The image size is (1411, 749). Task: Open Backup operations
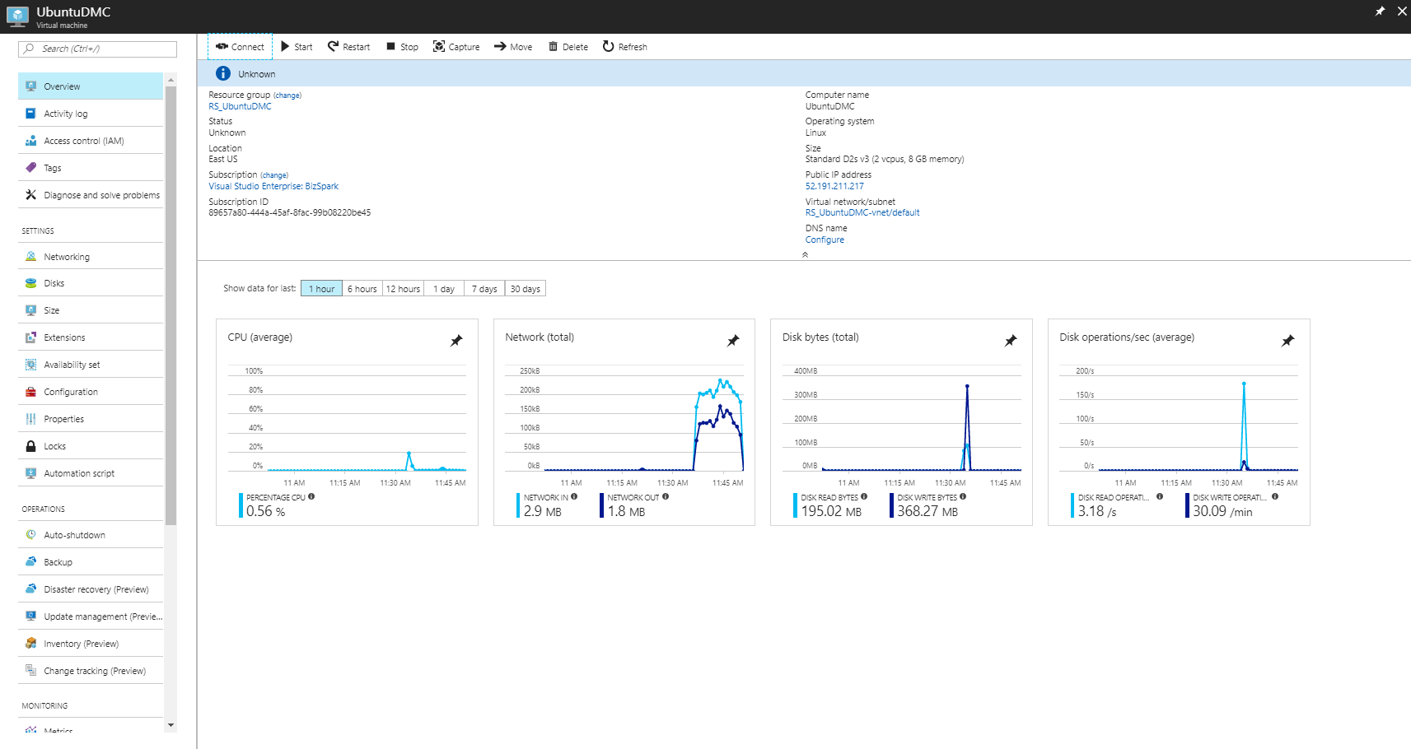pyautogui.click(x=91, y=562)
